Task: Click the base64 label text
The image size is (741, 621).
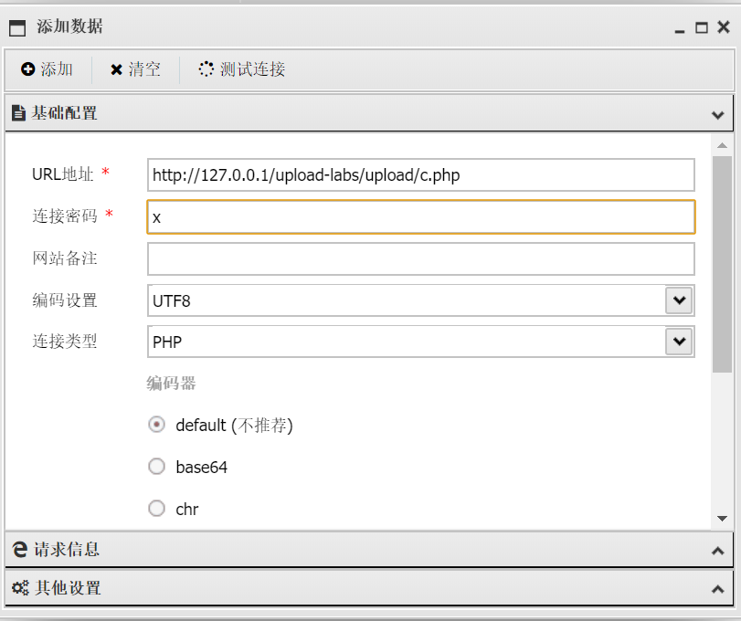Action: coord(202,467)
